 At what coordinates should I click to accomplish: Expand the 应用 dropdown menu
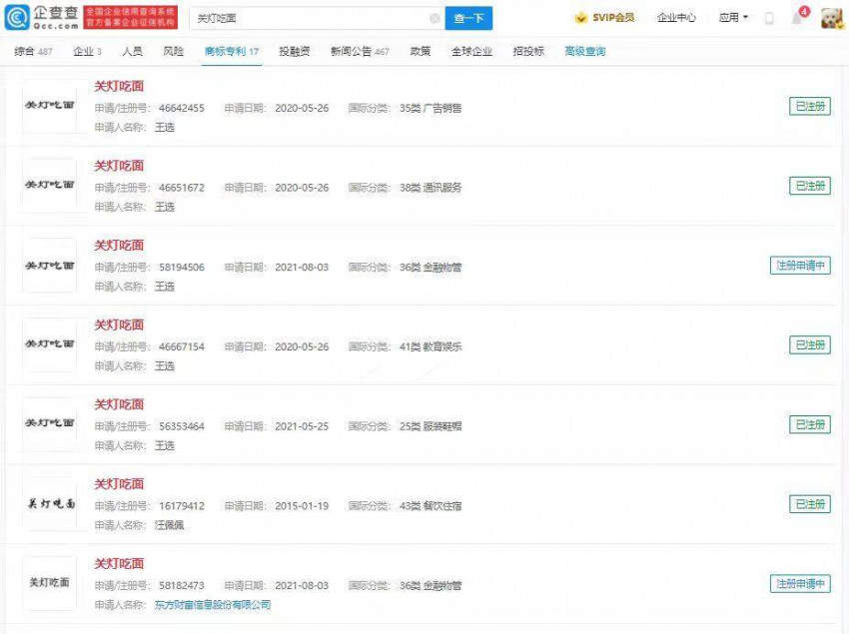pos(733,18)
